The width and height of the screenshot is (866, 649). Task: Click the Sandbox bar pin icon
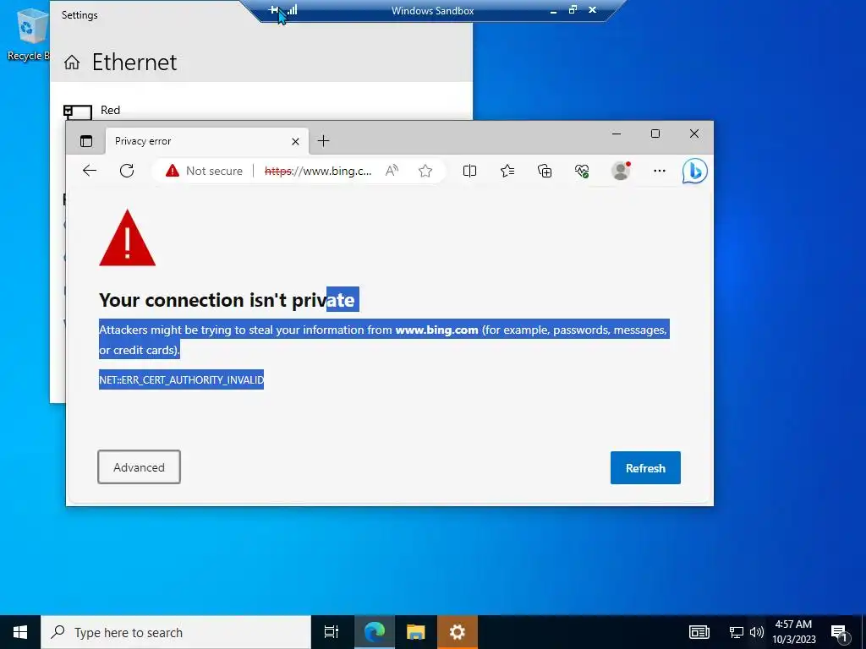click(x=273, y=9)
